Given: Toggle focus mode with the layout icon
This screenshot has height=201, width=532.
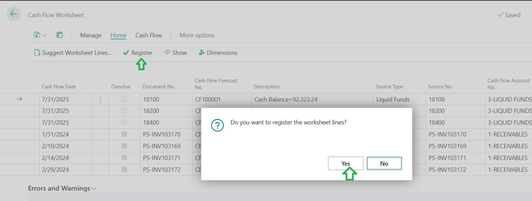Looking at the screenshot, I should (60, 35).
